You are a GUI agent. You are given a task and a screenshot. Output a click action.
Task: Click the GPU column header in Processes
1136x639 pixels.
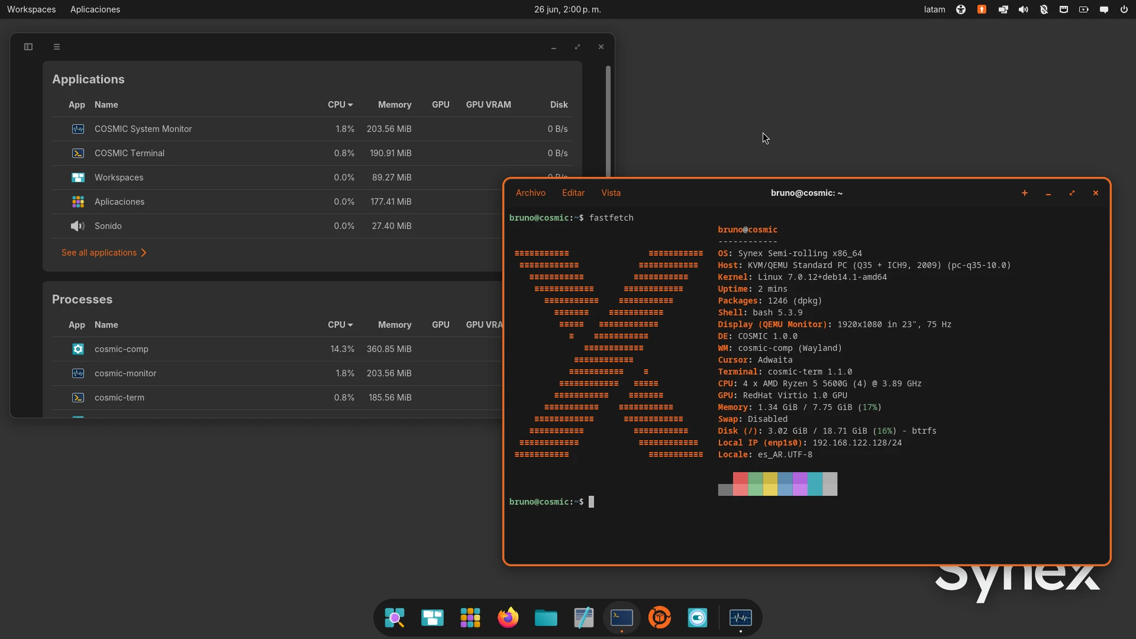441,325
